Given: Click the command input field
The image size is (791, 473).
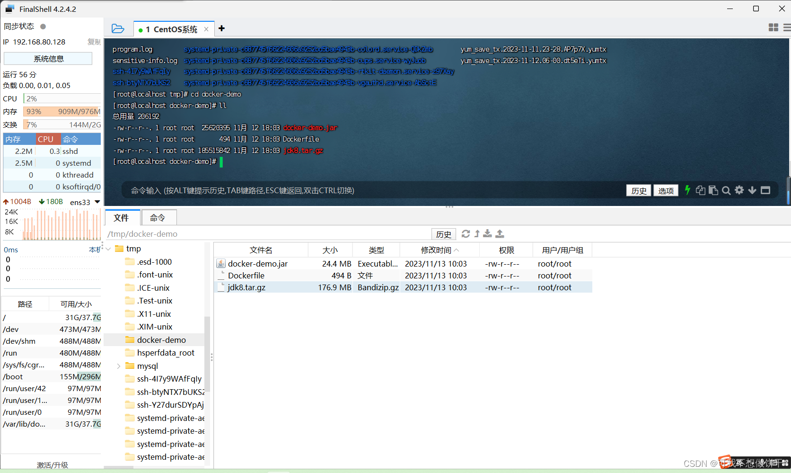Looking at the screenshot, I should [374, 190].
